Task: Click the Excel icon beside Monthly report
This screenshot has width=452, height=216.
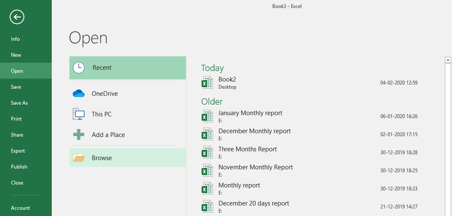Action: tap(207, 188)
